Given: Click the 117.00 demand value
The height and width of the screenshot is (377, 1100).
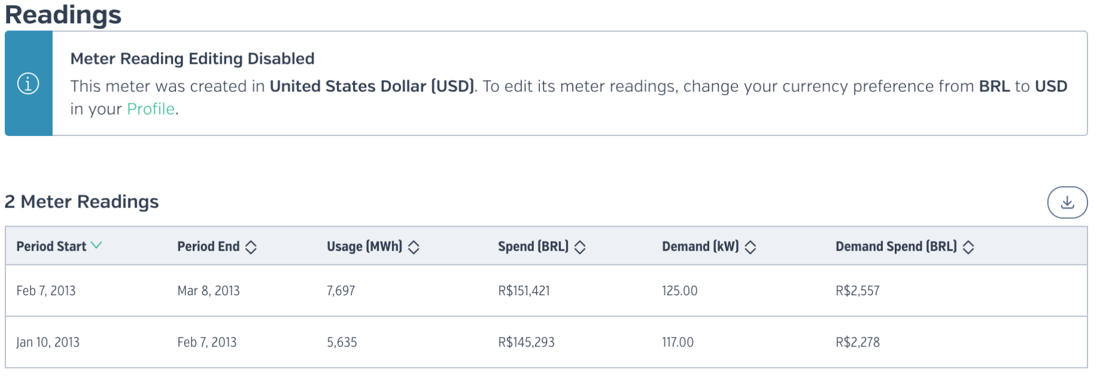Looking at the screenshot, I should click(678, 342).
